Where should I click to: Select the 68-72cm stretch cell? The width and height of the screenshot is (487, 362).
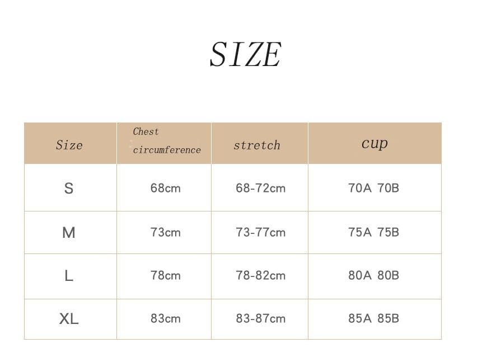pyautogui.click(x=260, y=188)
